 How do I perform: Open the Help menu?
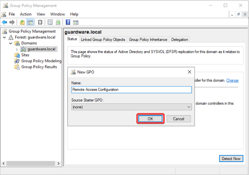pos(74,14)
